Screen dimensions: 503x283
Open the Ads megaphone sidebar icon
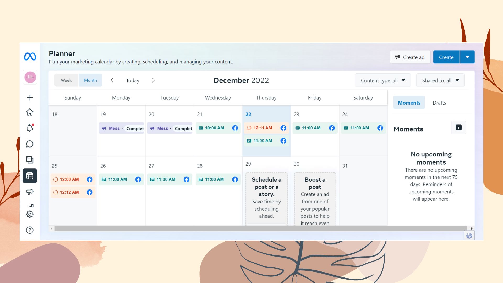click(x=30, y=192)
